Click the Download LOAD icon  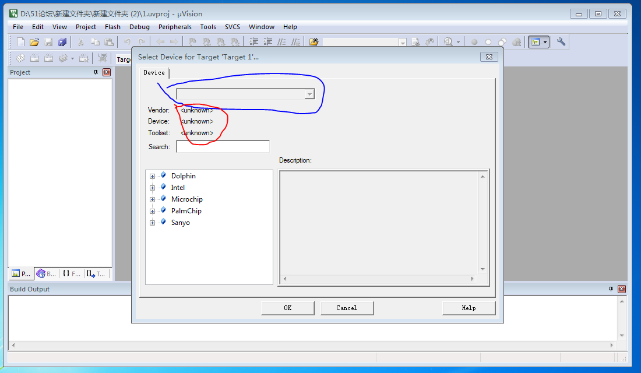click(103, 58)
